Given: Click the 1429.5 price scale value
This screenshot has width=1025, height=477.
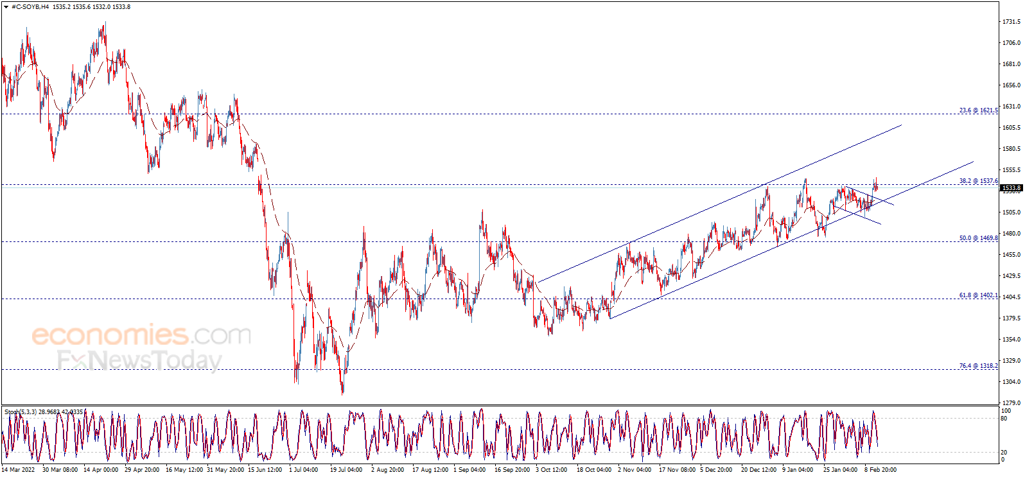Looking at the screenshot, I should tap(1012, 276).
